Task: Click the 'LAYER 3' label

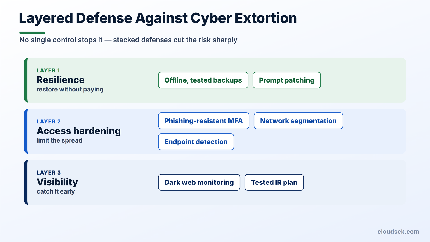Action: [49, 173]
